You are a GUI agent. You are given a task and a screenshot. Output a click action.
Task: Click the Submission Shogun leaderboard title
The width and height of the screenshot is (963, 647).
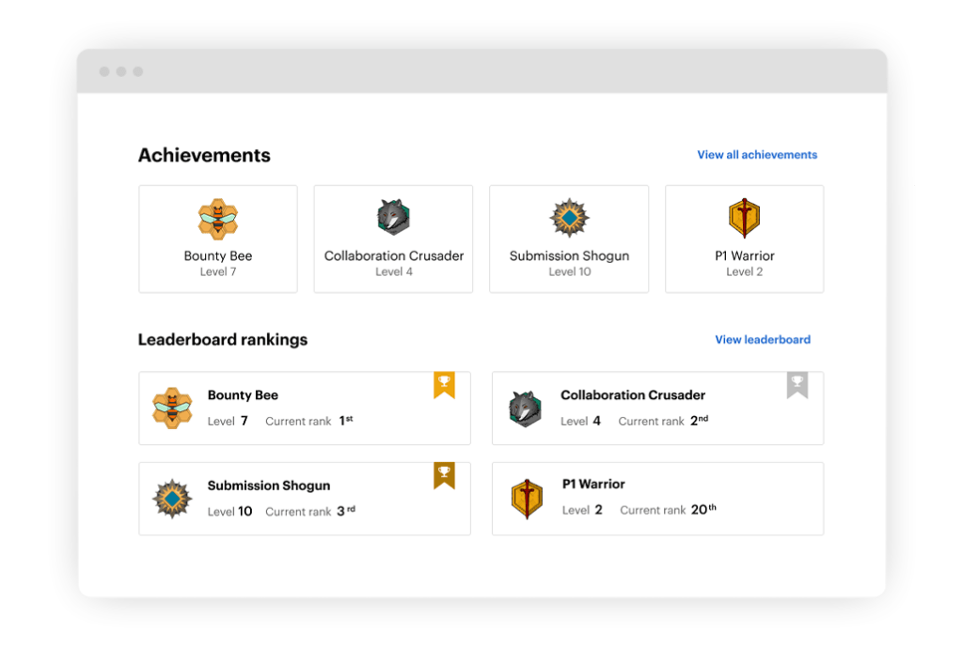[x=269, y=485]
